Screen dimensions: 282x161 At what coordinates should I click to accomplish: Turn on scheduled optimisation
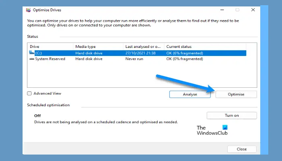(x=232, y=116)
